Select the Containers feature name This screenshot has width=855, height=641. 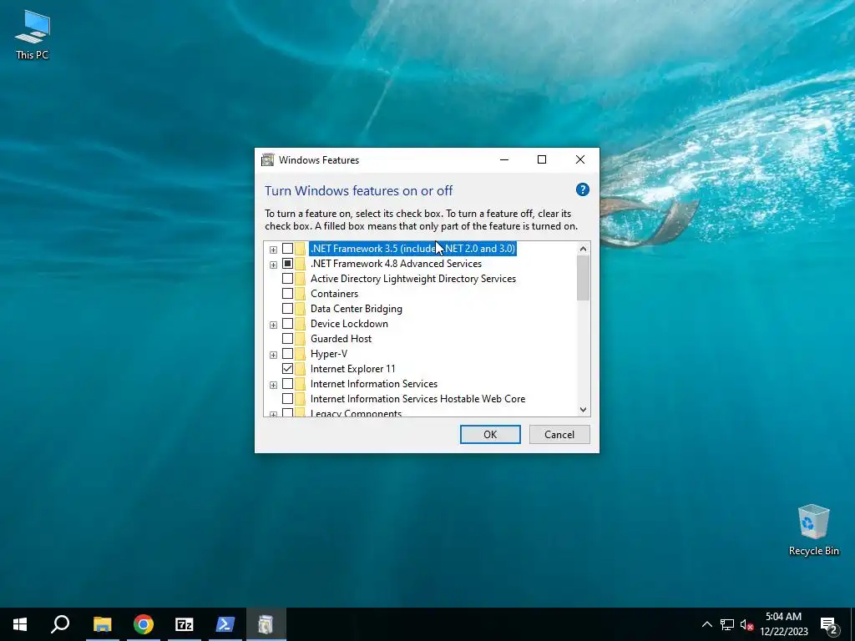[334, 294]
